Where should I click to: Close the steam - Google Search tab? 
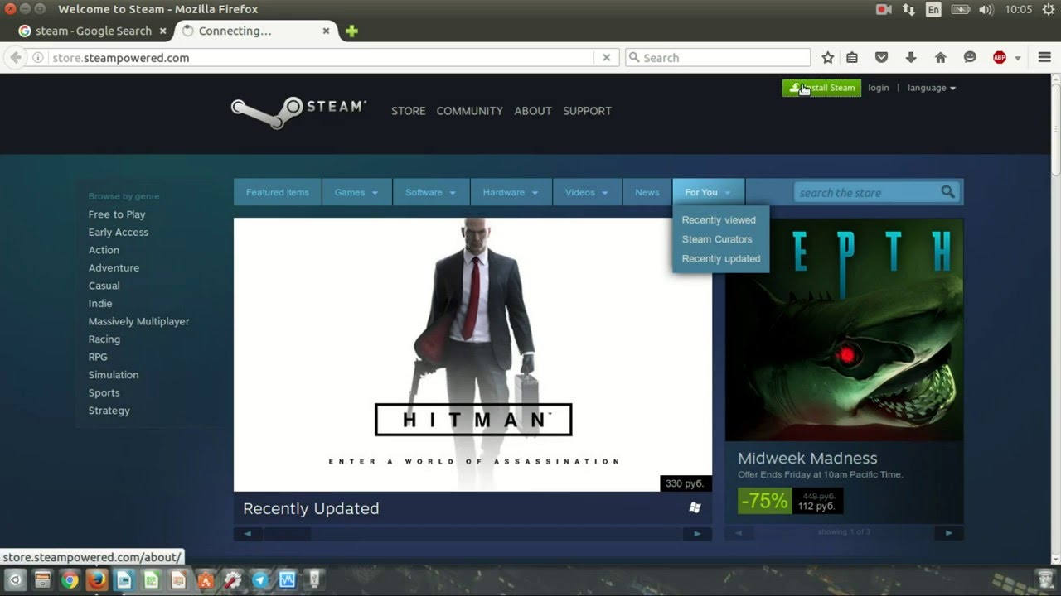[162, 31]
